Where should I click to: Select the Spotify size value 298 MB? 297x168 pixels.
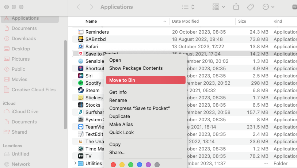(260, 83)
